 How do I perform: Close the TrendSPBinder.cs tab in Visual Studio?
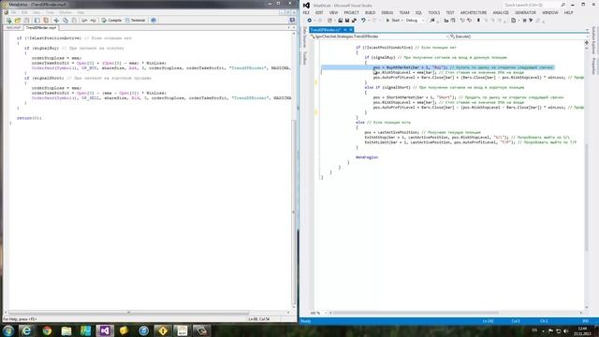(x=351, y=29)
